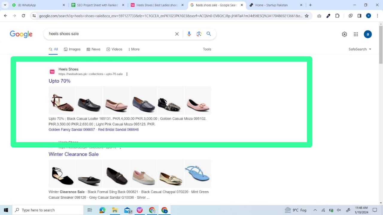
Task: Open the Google apps grid
Action: coord(356,34)
